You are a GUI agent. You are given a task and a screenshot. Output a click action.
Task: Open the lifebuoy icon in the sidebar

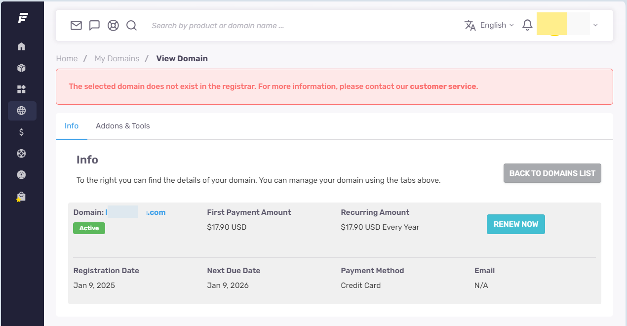21,153
